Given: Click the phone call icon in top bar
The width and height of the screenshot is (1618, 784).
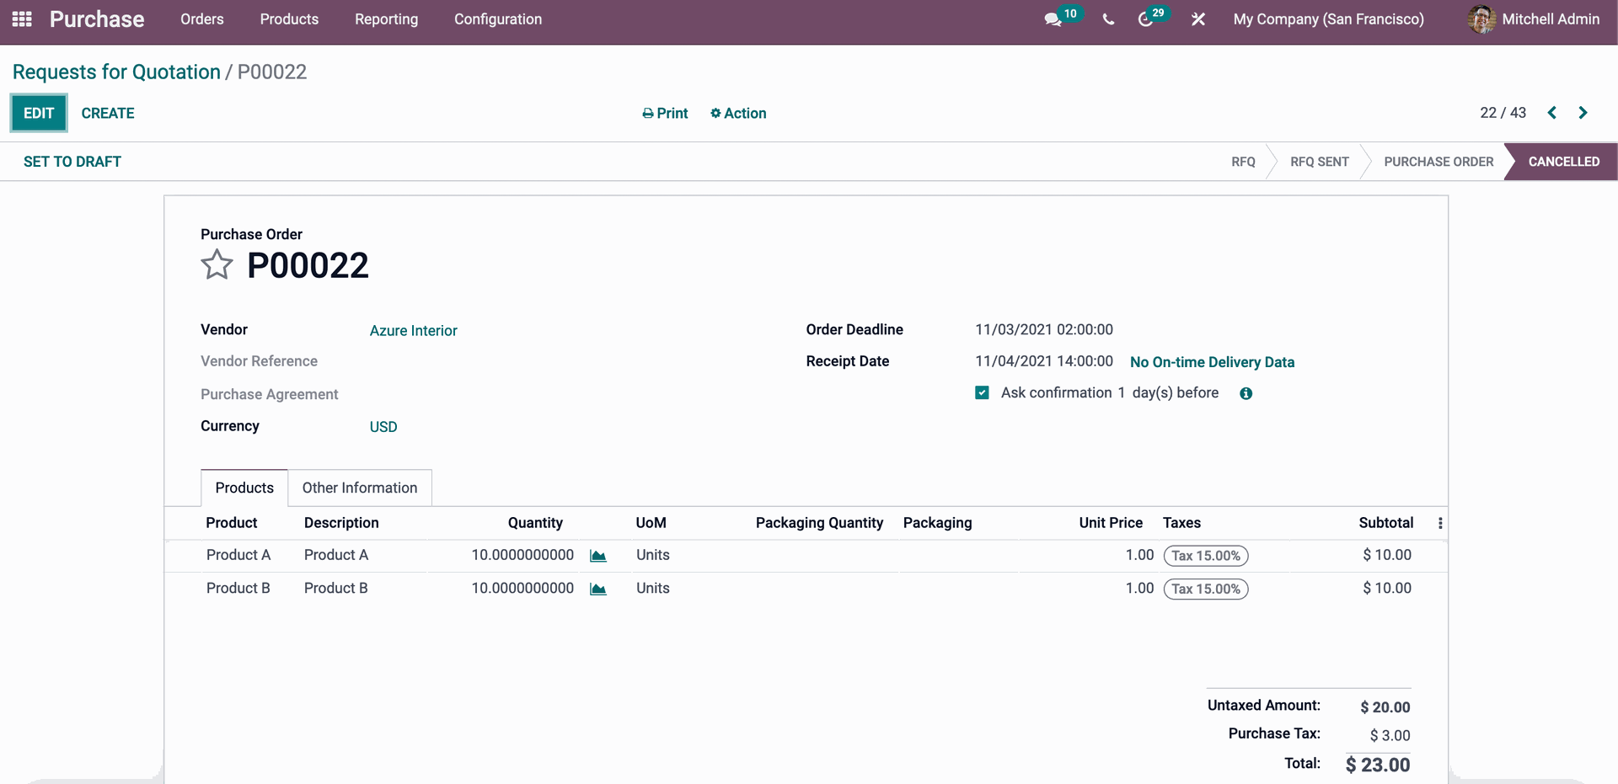Looking at the screenshot, I should pyautogui.click(x=1108, y=19).
